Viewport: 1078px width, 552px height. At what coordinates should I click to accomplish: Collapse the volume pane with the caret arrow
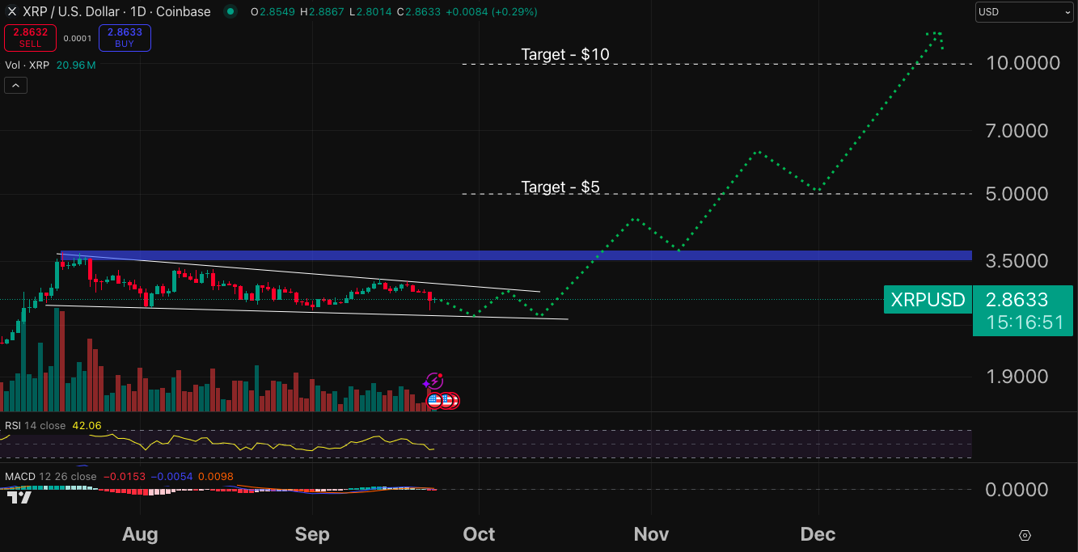(x=15, y=84)
